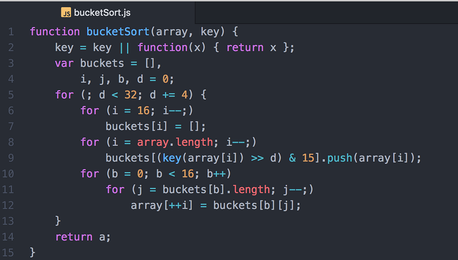Select the function keyword on line 1
458x260 pixels.
(x=55, y=32)
